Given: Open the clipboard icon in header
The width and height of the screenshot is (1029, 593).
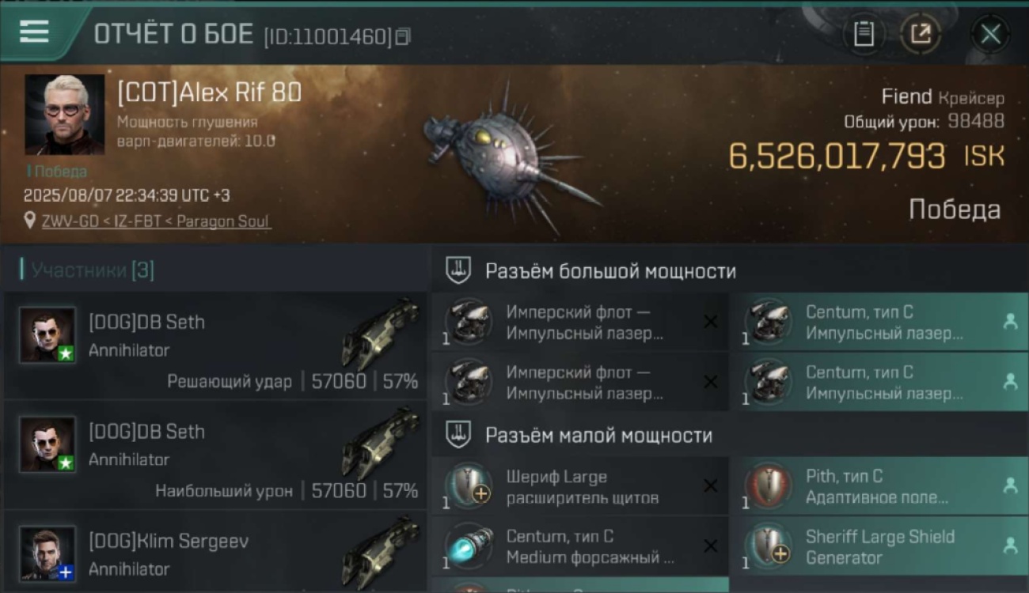Looking at the screenshot, I should point(864,34).
